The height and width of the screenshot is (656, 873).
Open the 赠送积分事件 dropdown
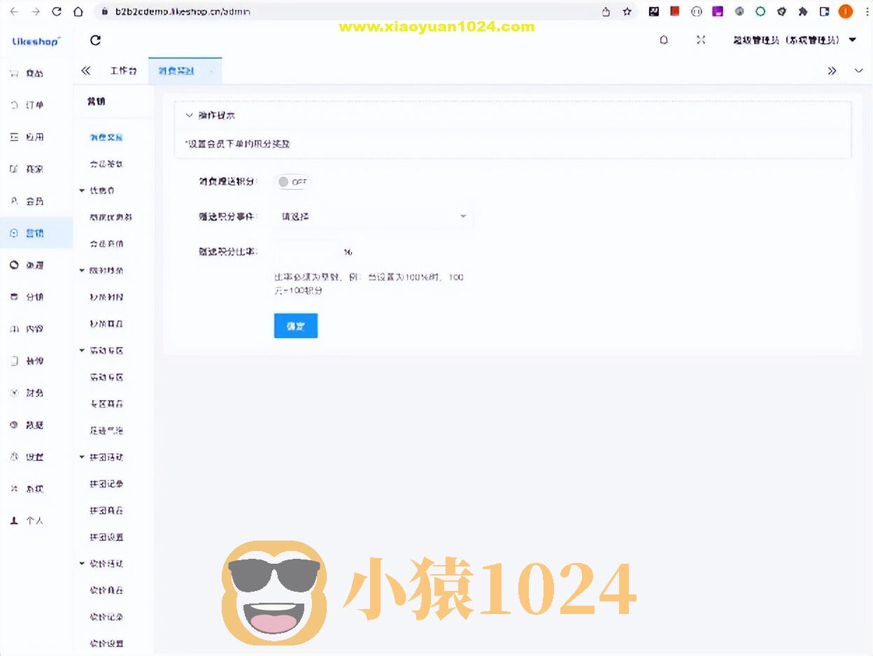pos(374,216)
